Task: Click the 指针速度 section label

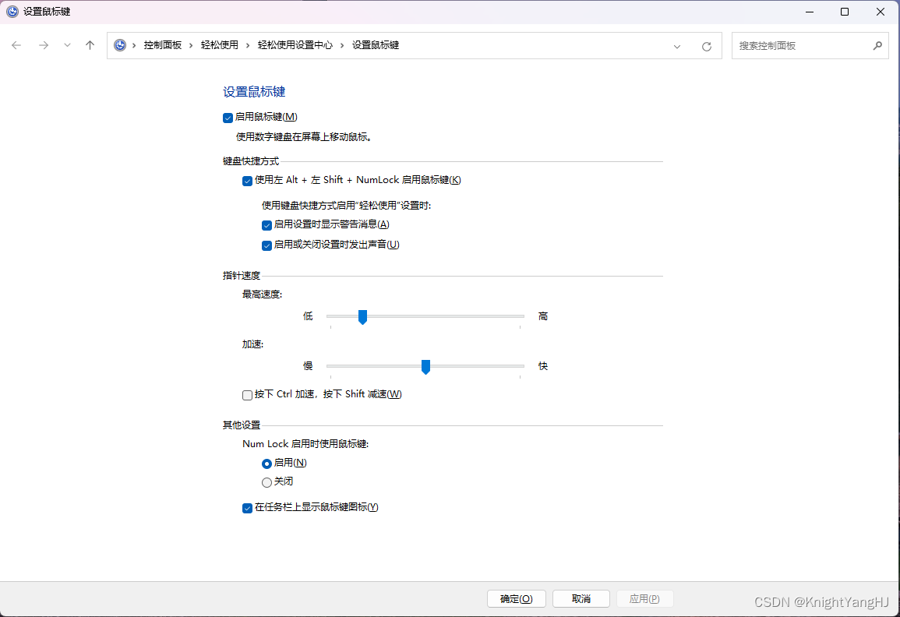Action: coord(242,276)
